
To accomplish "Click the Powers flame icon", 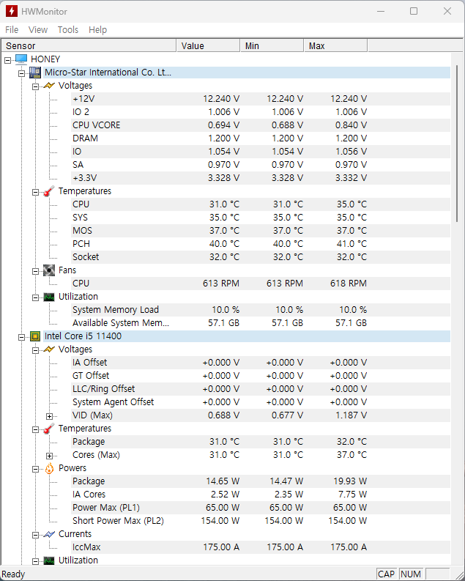I will (x=48, y=468).
